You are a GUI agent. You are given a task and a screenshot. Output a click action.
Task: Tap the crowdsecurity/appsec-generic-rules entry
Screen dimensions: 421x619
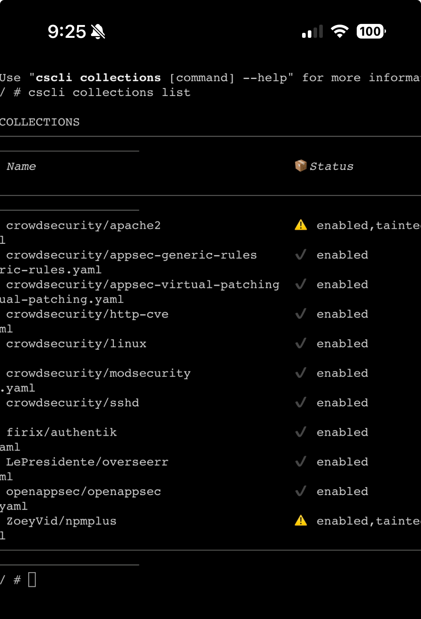tap(131, 255)
